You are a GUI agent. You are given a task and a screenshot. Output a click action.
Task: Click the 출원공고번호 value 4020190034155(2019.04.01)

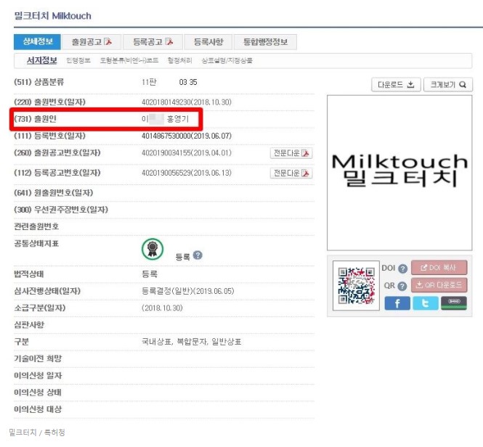click(x=187, y=152)
